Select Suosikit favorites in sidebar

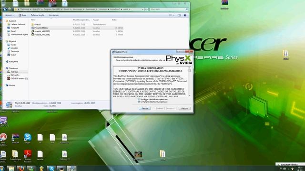pos(10,21)
